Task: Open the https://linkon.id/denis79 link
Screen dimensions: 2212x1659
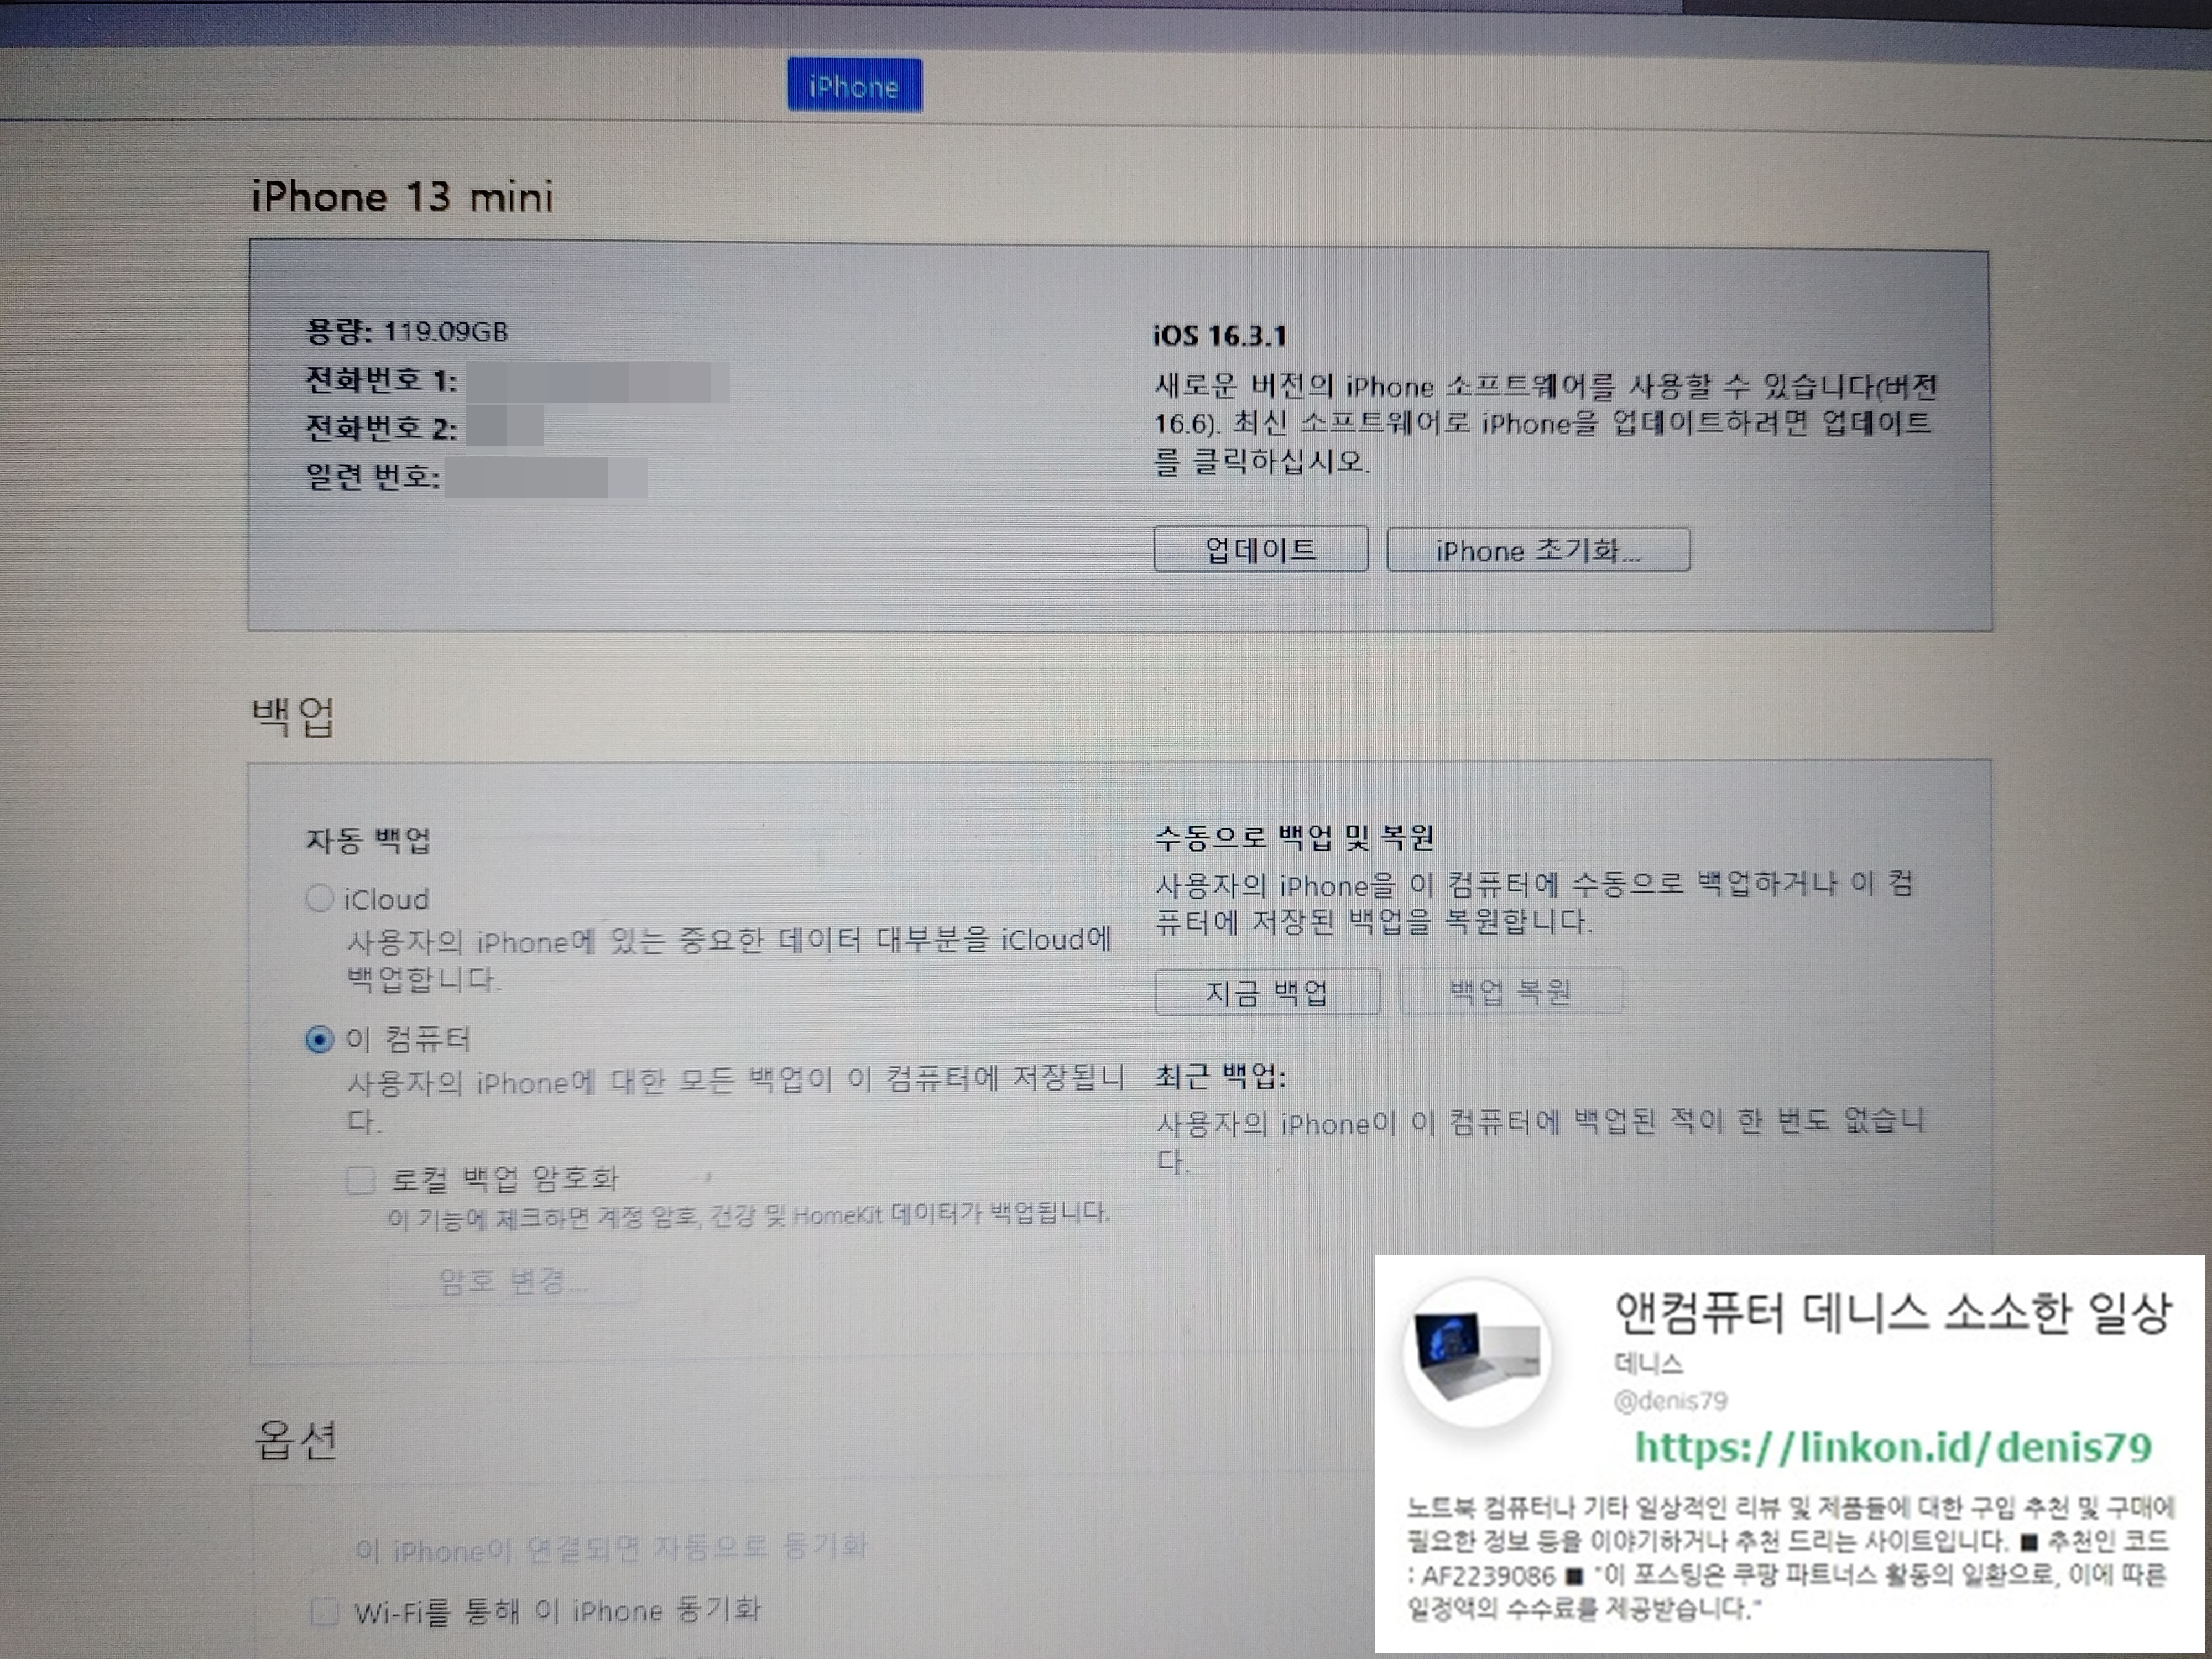Action: (1893, 1447)
